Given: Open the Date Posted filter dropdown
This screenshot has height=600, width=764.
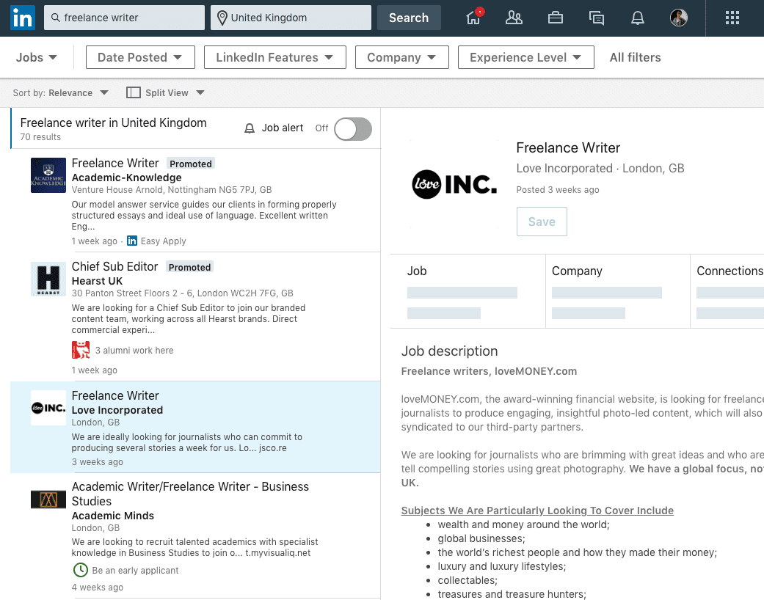Looking at the screenshot, I should click(140, 57).
